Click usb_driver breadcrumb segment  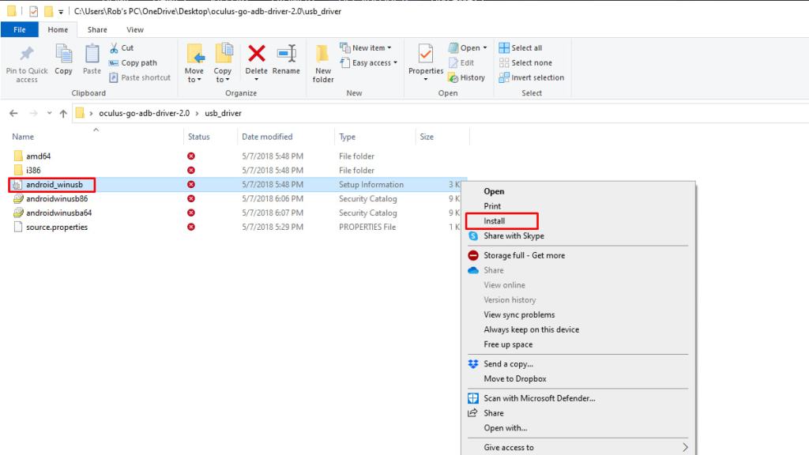point(223,114)
